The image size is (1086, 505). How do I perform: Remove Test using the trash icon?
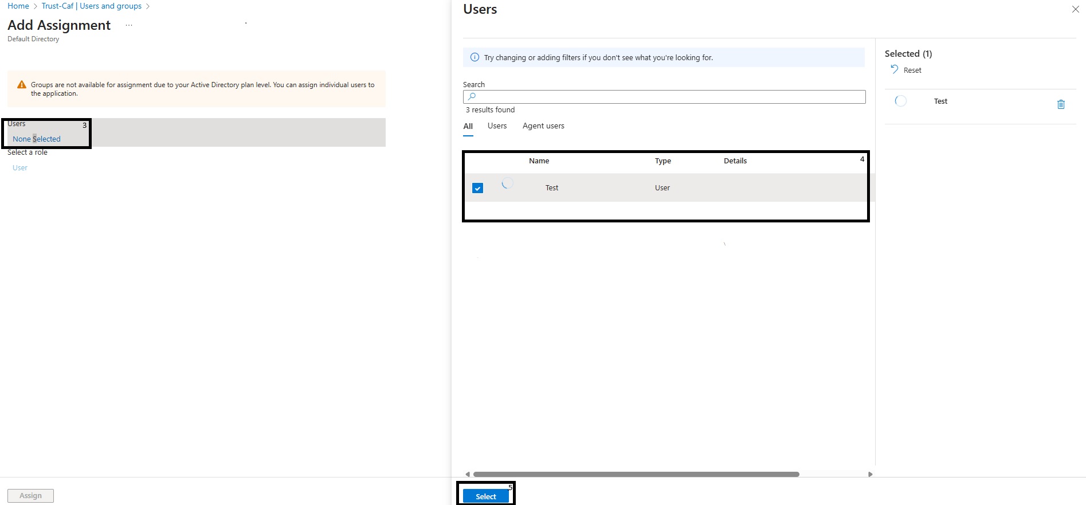pos(1061,104)
